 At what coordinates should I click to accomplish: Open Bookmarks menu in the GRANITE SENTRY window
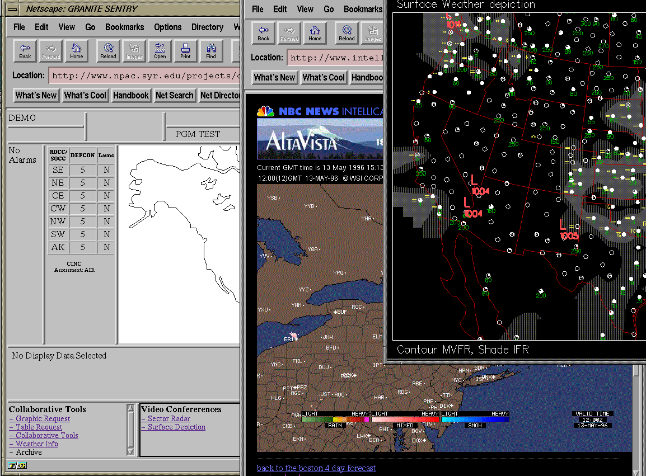click(125, 27)
